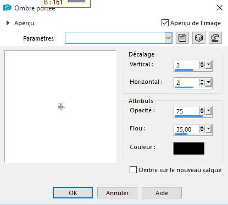
Task: Save preset with the floppy disk icon
Action: pos(182,38)
